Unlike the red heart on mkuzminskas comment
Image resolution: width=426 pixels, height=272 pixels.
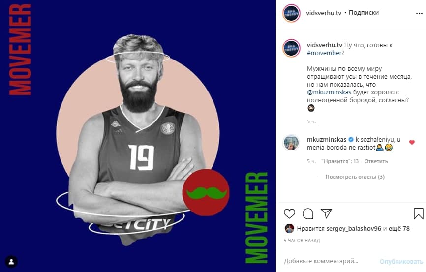(412, 142)
